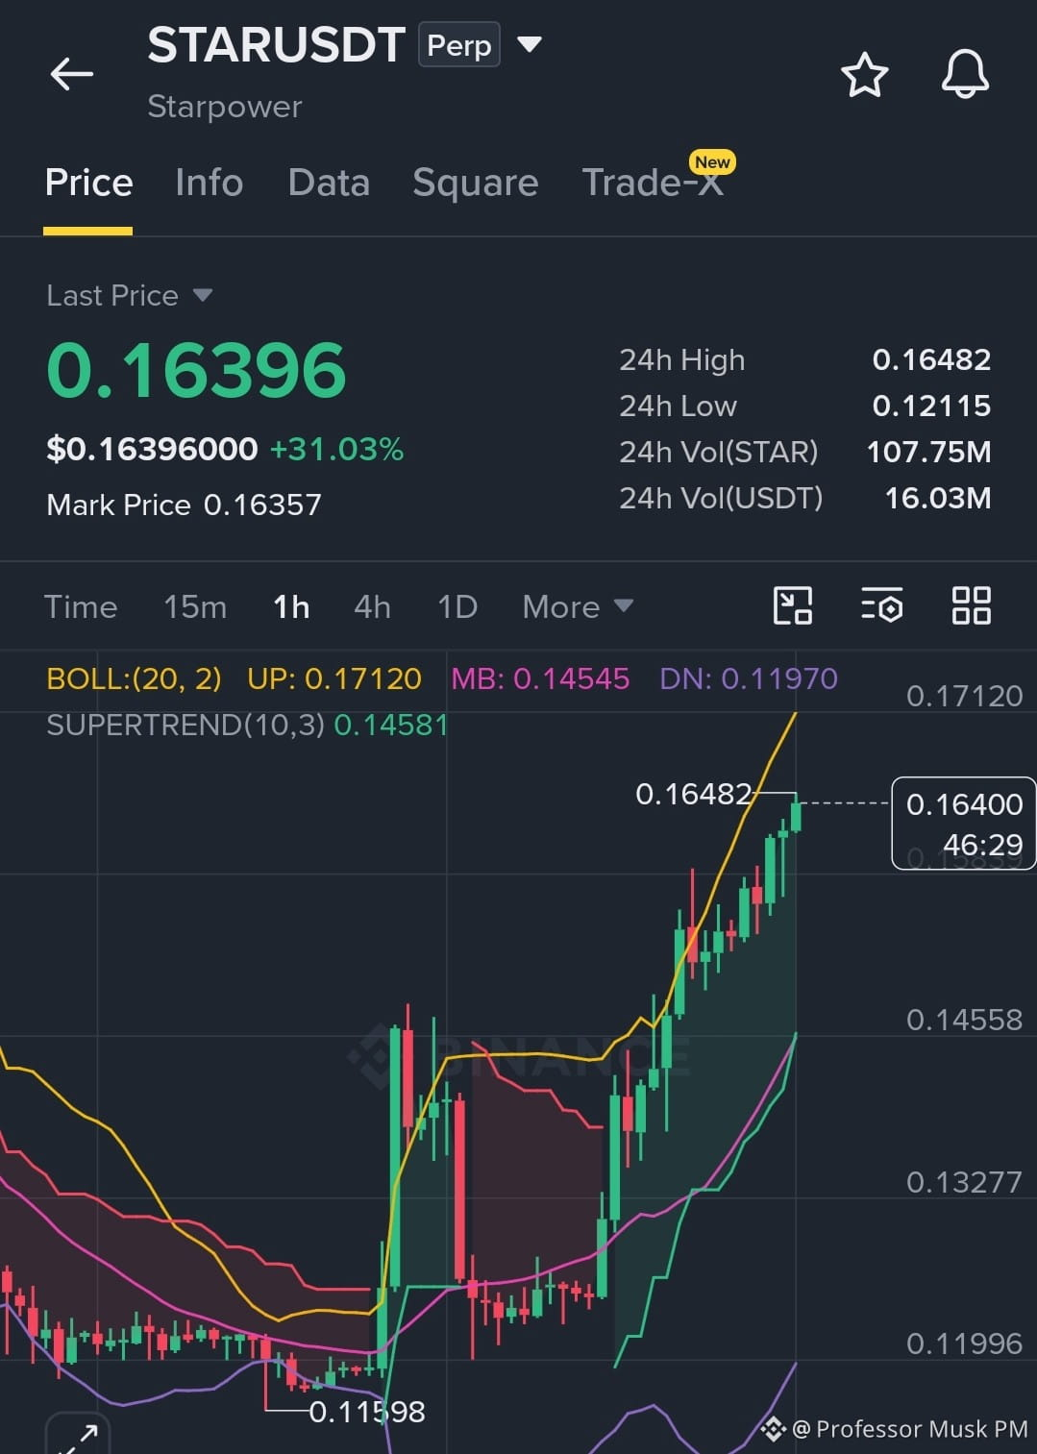Open the STARUSDT pair selector dropdown arrow
Screen dimensions: 1037x1454
pos(530,44)
